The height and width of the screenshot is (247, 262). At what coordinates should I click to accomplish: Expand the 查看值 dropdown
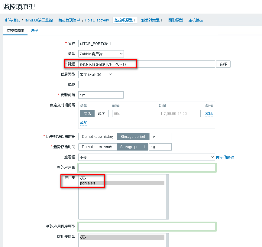pos(146,157)
